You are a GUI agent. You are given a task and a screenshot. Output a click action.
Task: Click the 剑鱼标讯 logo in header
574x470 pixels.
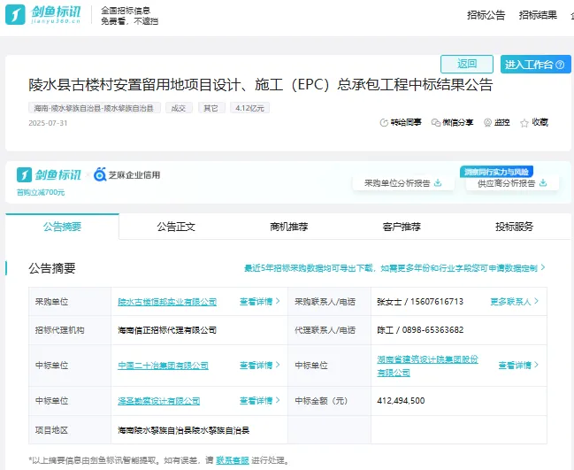(x=44, y=15)
